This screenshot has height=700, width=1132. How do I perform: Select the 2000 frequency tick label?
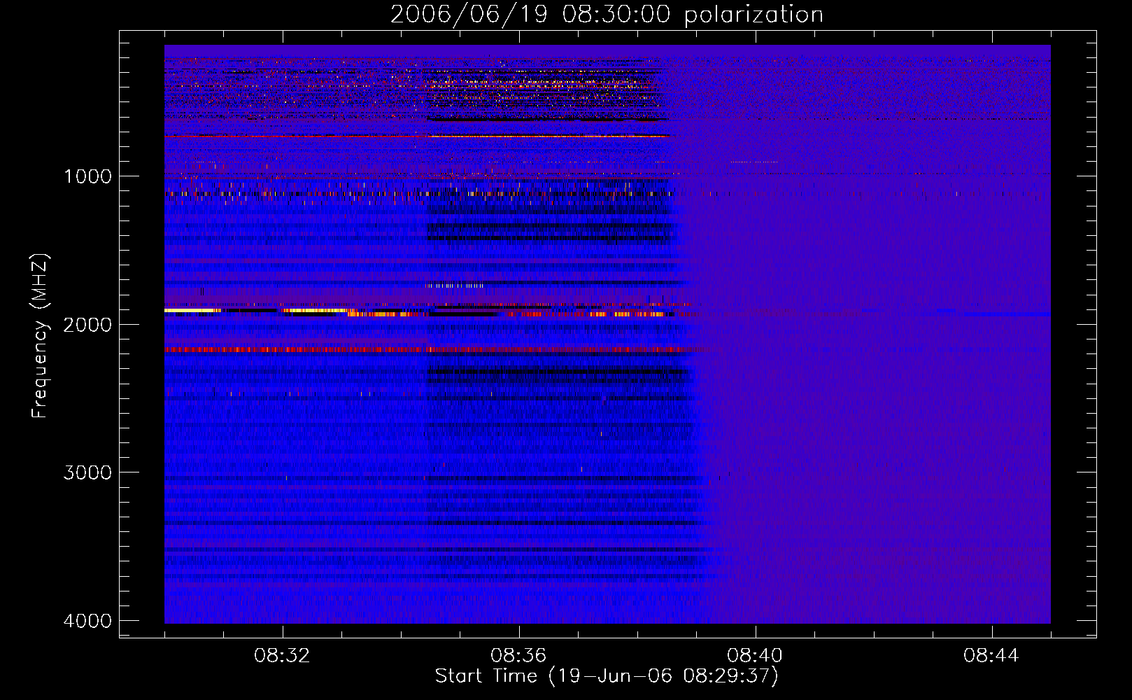pyautogui.click(x=87, y=324)
